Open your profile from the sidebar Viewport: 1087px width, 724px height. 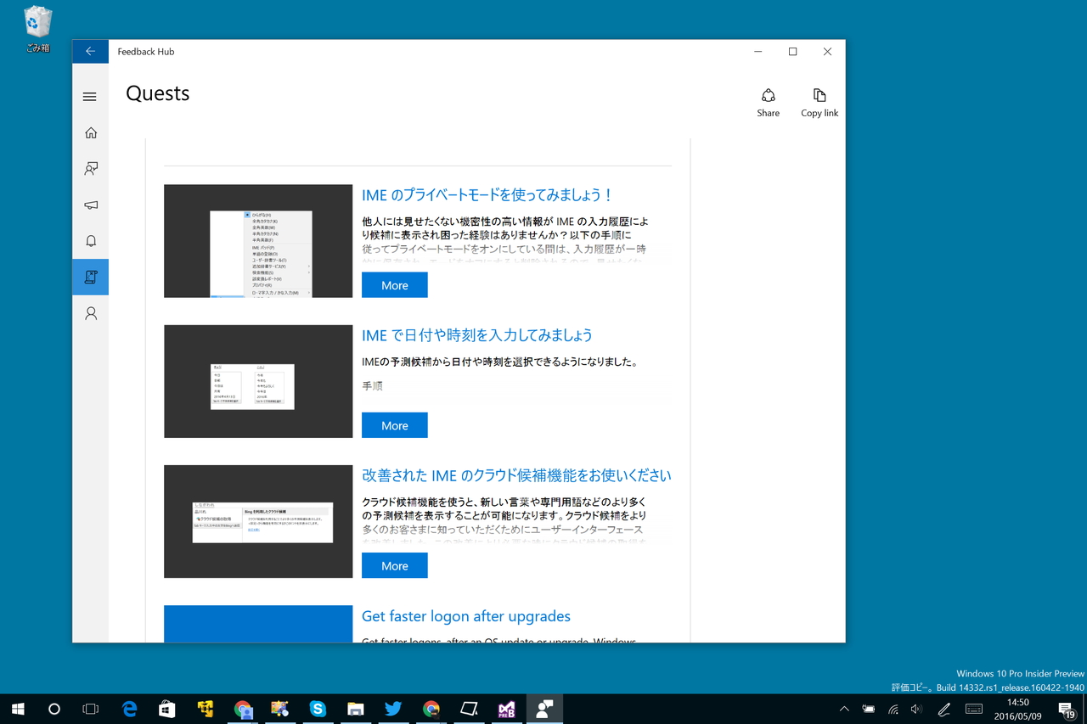[x=90, y=312]
